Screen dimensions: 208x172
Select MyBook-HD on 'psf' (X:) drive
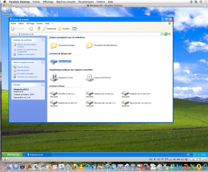tap(63, 103)
